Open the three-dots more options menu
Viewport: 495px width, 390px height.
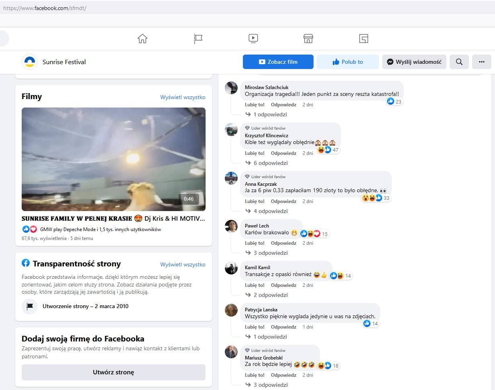pyautogui.click(x=482, y=62)
